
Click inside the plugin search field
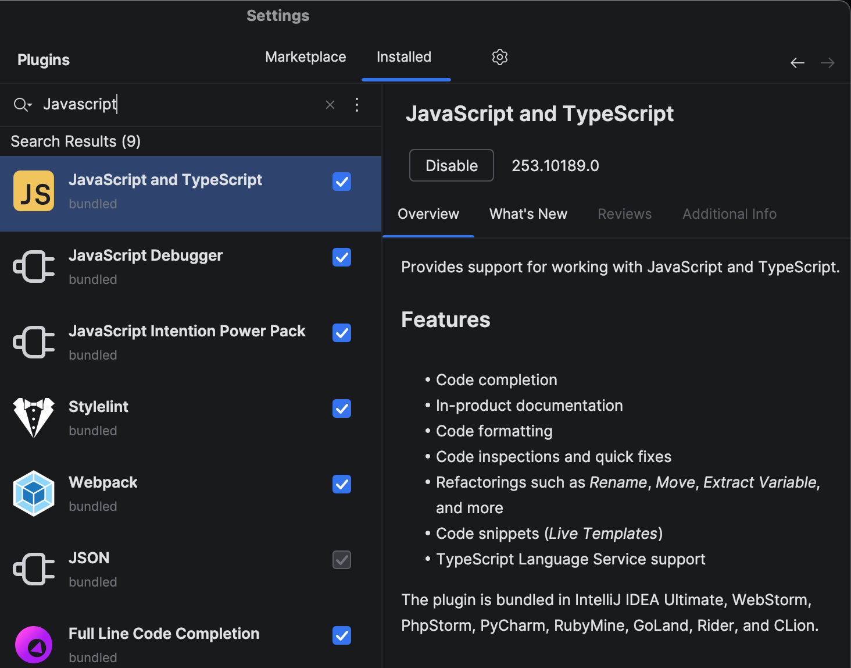(x=174, y=104)
